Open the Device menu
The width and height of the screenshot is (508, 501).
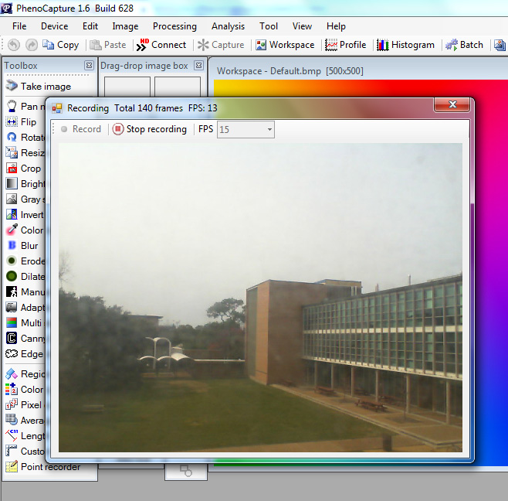pyautogui.click(x=54, y=26)
